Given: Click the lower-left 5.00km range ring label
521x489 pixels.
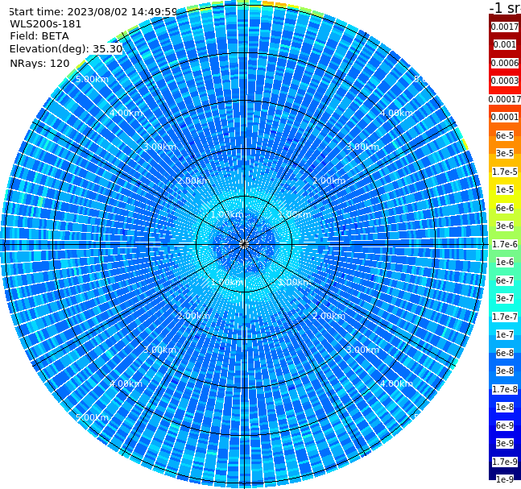Looking at the screenshot, I should pyautogui.click(x=92, y=417).
